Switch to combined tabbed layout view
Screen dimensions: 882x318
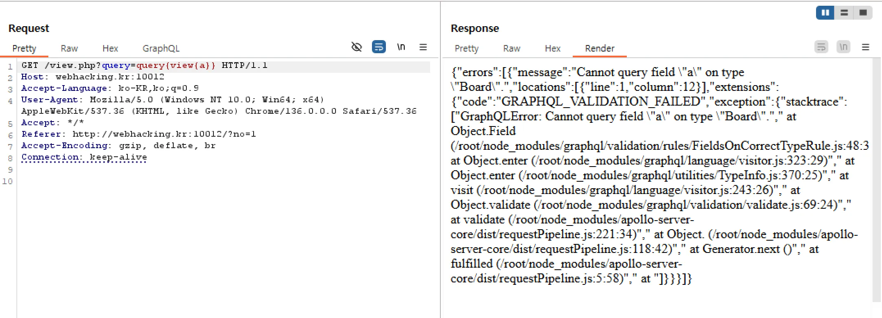pyautogui.click(x=863, y=13)
